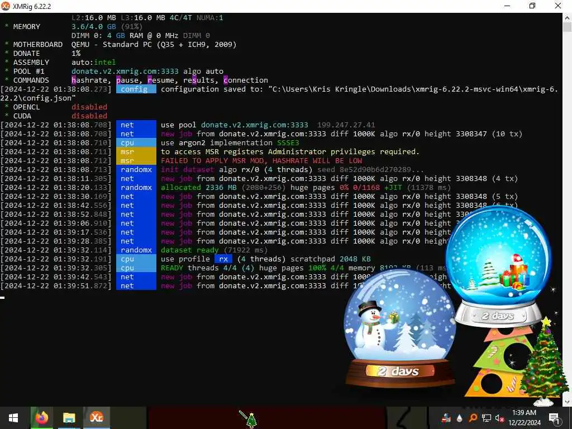Viewport: 572px width, 429px height.
Task: Click 'scratchpad 2048 KB' text
Action: pos(331,259)
